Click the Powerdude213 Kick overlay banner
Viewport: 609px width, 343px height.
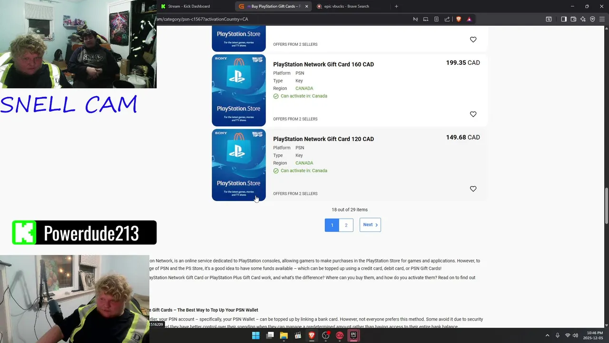pyautogui.click(x=84, y=232)
